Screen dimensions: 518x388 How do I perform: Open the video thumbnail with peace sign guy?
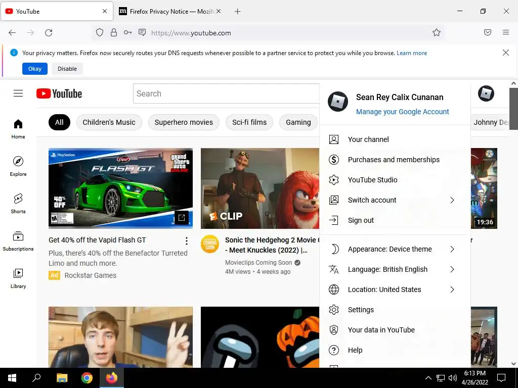click(x=120, y=337)
